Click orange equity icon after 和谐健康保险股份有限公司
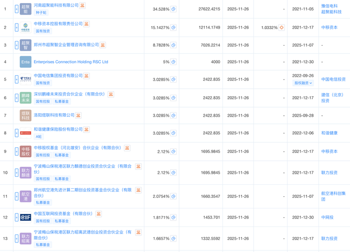The image size is (350, 252). coord(86,129)
